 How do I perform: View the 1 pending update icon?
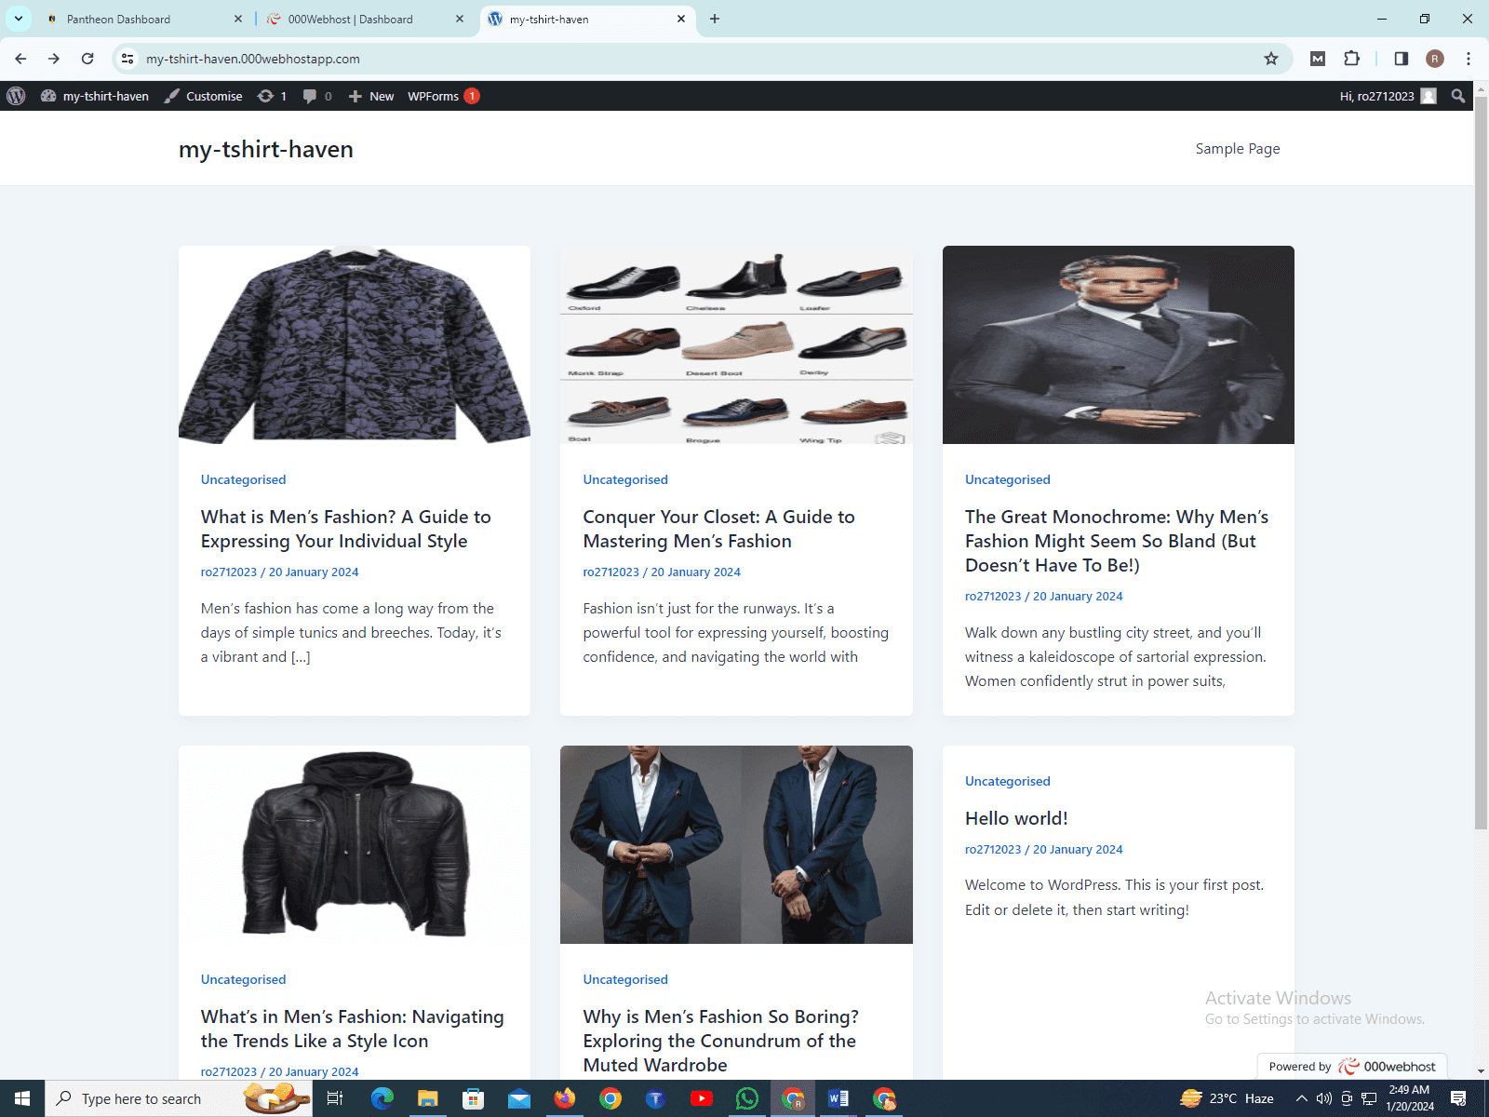point(272,96)
